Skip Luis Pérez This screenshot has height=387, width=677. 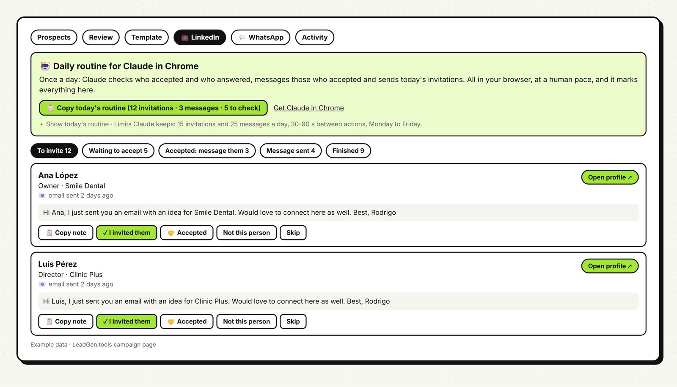coord(293,321)
